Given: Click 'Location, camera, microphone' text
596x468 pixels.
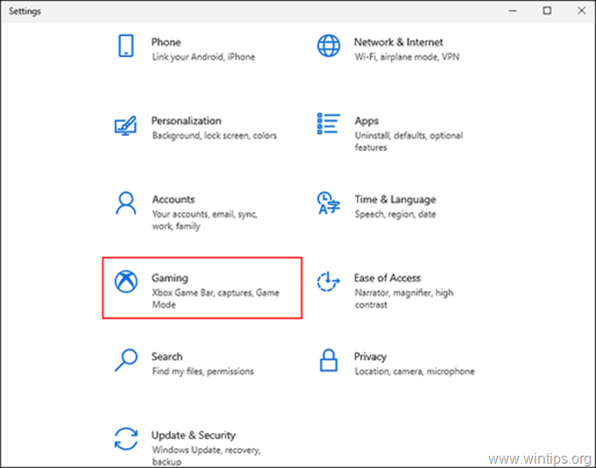Looking at the screenshot, I should tap(415, 372).
